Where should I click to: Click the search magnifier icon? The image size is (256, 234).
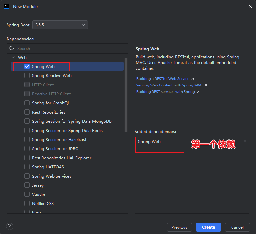(12, 48)
